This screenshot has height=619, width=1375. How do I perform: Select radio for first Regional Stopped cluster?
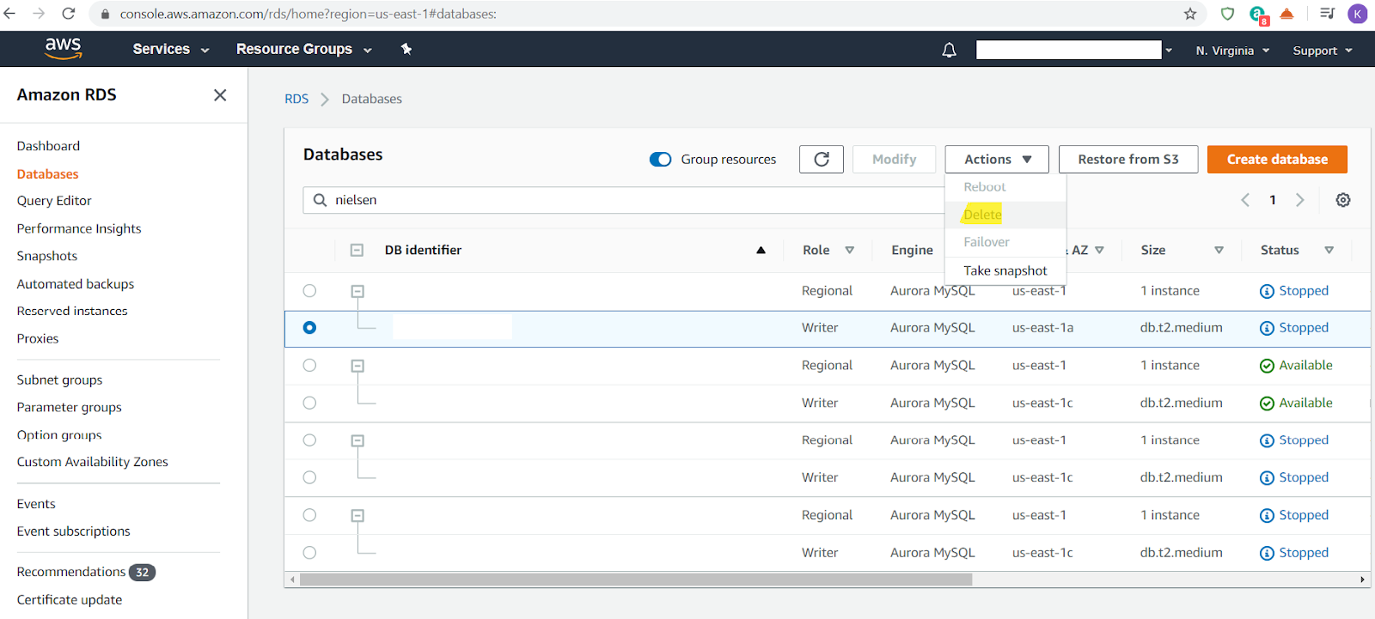(x=309, y=291)
